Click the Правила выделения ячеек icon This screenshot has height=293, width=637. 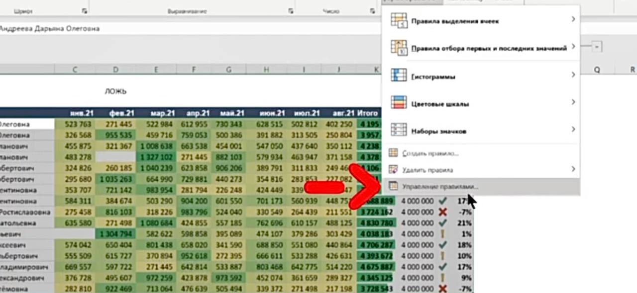pyautogui.click(x=399, y=20)
